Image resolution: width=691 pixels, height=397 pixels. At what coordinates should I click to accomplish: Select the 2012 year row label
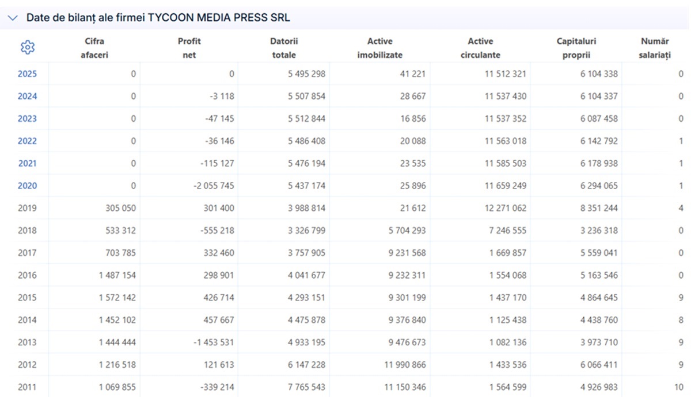coord(27,365)
